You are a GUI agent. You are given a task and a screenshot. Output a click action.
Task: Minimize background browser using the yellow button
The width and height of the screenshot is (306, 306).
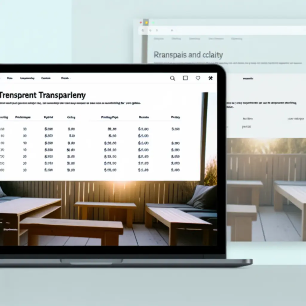146,22
